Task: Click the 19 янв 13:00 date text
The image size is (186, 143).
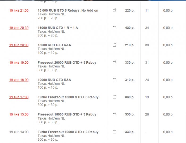Action: click(x=19, y=132)
